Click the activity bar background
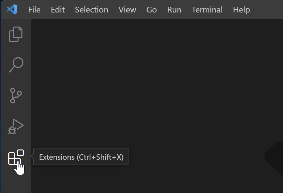The height and width of the screenshot is (193, 283). coord(15,182)
